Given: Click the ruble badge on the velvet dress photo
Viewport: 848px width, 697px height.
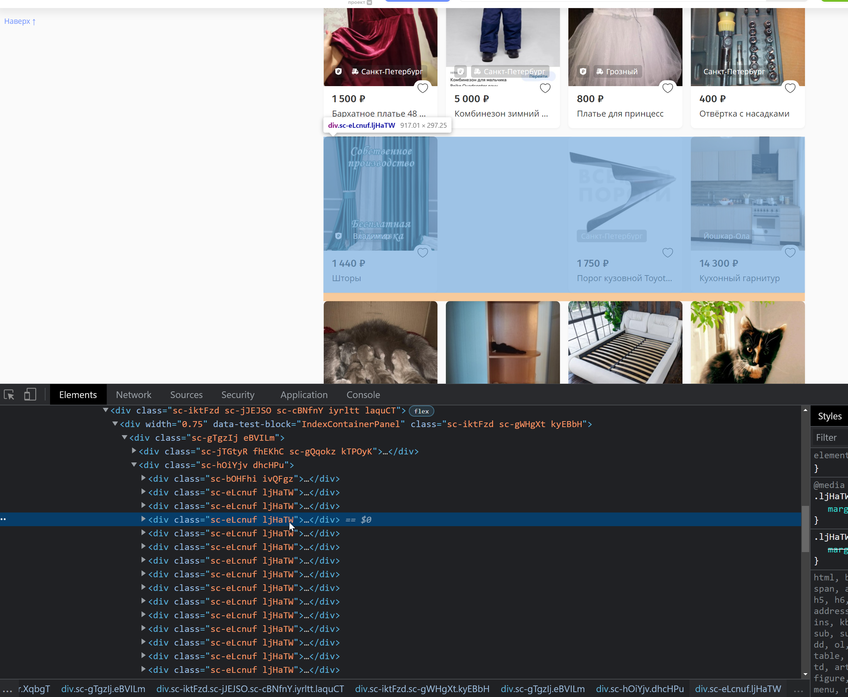Looking at the screenshot, I should (x=338, y=71).
